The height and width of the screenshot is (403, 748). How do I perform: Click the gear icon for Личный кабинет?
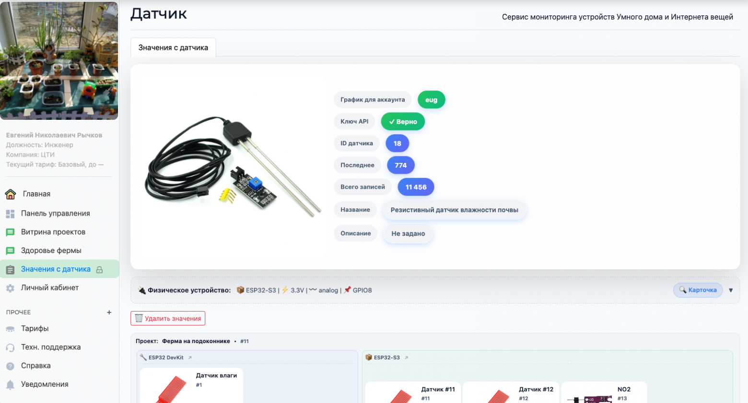tap(10, 288)
